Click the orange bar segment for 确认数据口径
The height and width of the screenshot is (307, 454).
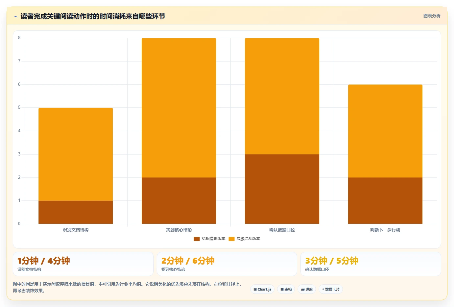click(282, 96)
